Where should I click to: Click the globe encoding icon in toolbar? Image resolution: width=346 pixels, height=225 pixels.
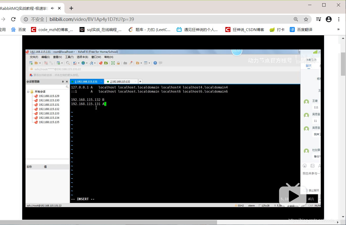[83, 63]
